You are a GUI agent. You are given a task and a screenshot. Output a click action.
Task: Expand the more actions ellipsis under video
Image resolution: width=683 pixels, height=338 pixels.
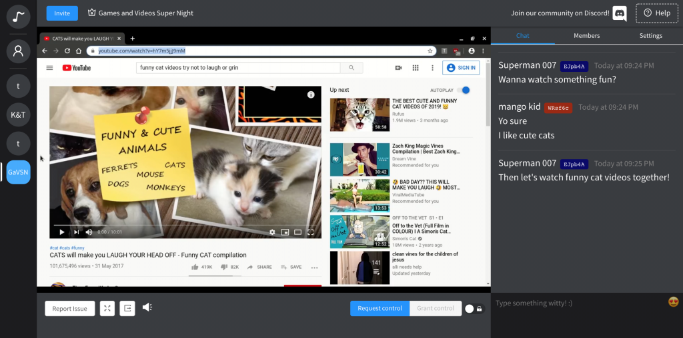coord(314,267)
